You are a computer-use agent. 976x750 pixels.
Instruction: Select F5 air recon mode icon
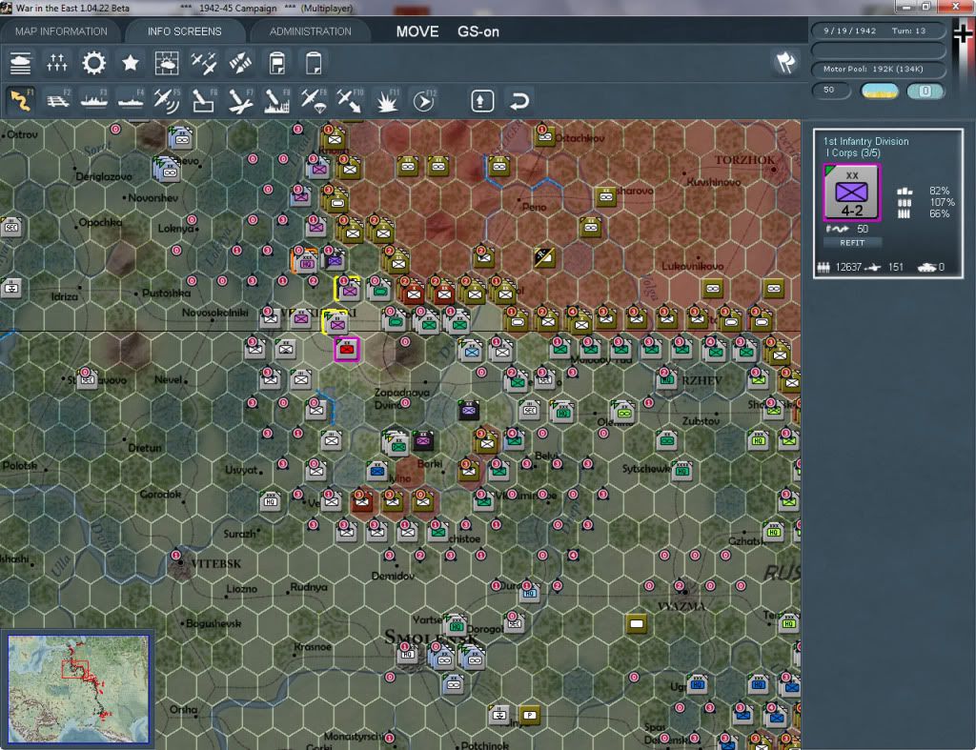pyautogui.click(x=167, y=100)
